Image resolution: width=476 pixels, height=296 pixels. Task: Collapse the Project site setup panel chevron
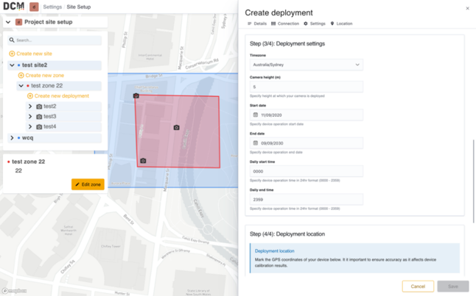click(8, 22)
